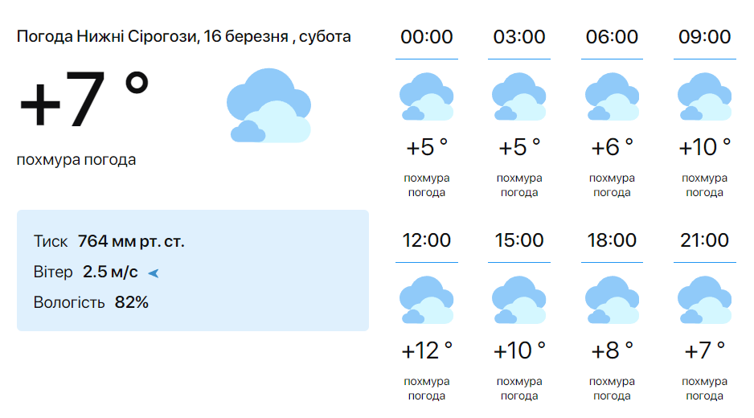
Task: Select the 00:00 time header
Action: (x=427, y=37)
